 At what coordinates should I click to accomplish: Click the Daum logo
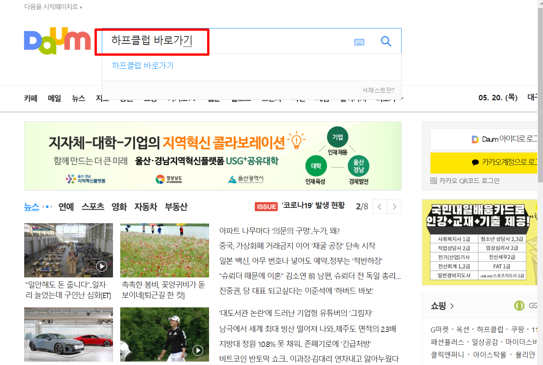click(x=57, y=41)
